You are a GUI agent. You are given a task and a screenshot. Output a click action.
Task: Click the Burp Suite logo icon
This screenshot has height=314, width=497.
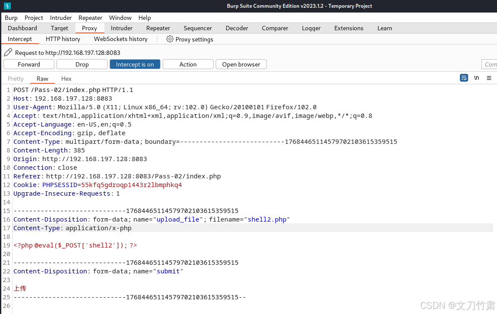[x=7, y=6]
